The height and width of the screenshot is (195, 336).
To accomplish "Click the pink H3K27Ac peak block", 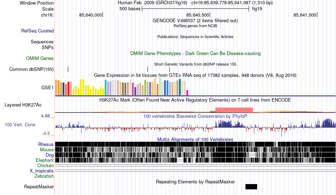I will click(x=234, y=110).
